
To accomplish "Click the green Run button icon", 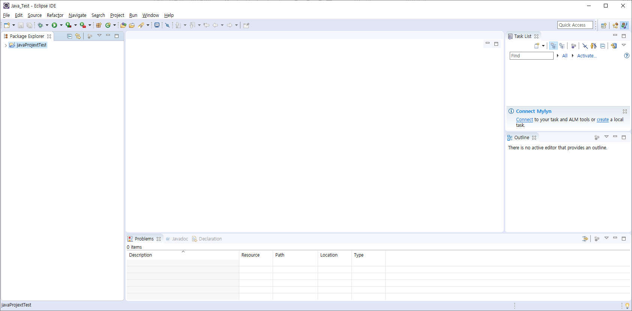I will point(54,25).
